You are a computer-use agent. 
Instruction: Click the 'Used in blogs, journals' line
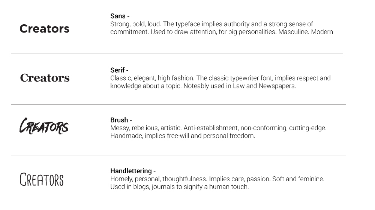pos(180,187)
